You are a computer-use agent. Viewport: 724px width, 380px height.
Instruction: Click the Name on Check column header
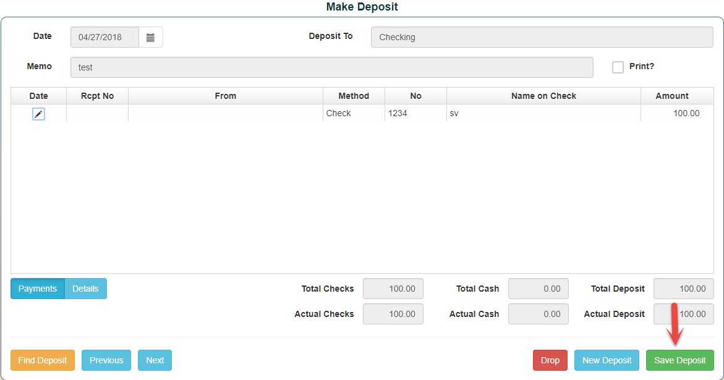click(x=543, y=96)
